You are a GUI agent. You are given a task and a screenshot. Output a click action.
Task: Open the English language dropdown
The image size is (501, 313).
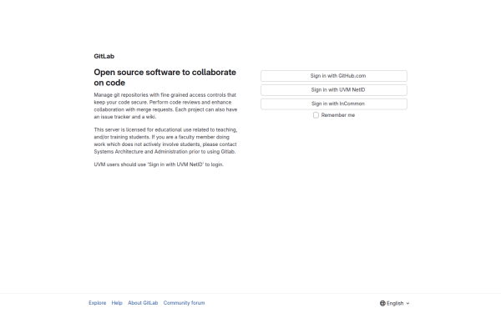[395, 303]
